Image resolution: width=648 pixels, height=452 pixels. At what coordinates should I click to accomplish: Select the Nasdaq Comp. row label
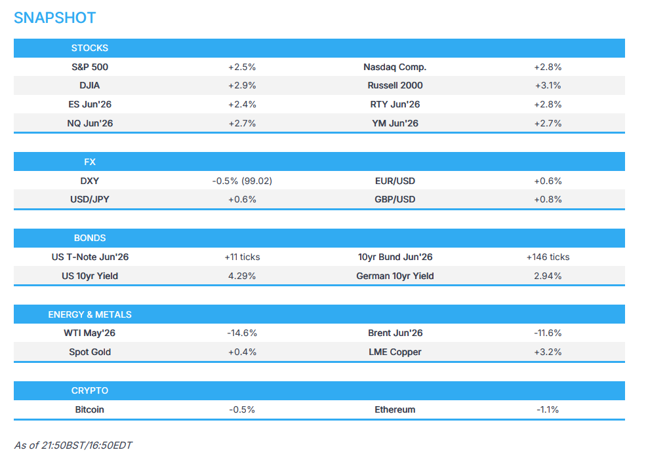pos(395,67)
